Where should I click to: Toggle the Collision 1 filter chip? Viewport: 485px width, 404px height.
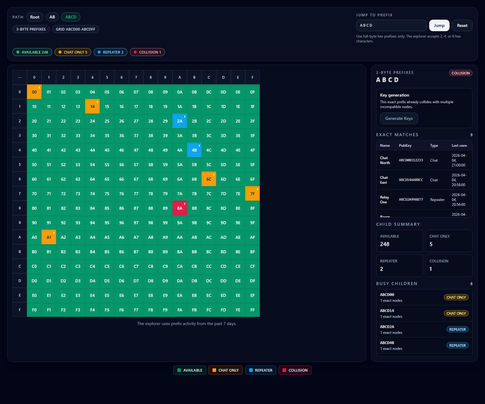(x=147, y=52)
